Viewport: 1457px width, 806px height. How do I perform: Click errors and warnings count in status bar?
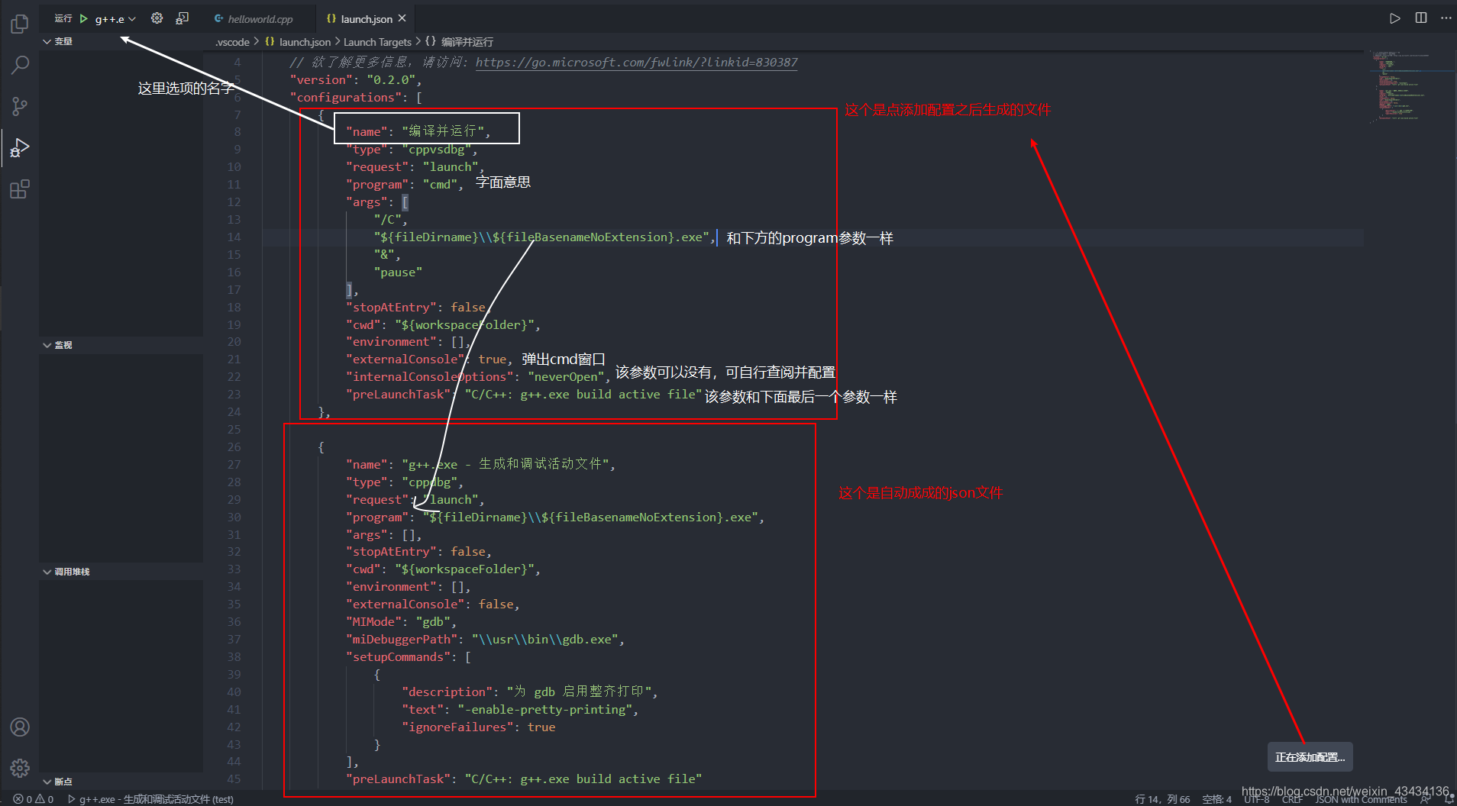click(34, 799)
